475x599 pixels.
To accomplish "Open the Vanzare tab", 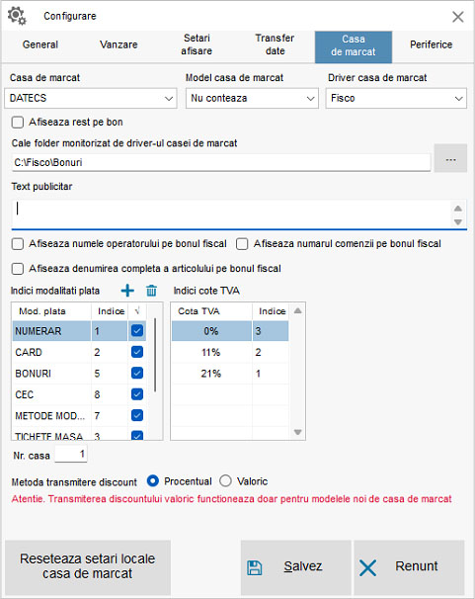I will pyautogui.click(x=119, y=44).
